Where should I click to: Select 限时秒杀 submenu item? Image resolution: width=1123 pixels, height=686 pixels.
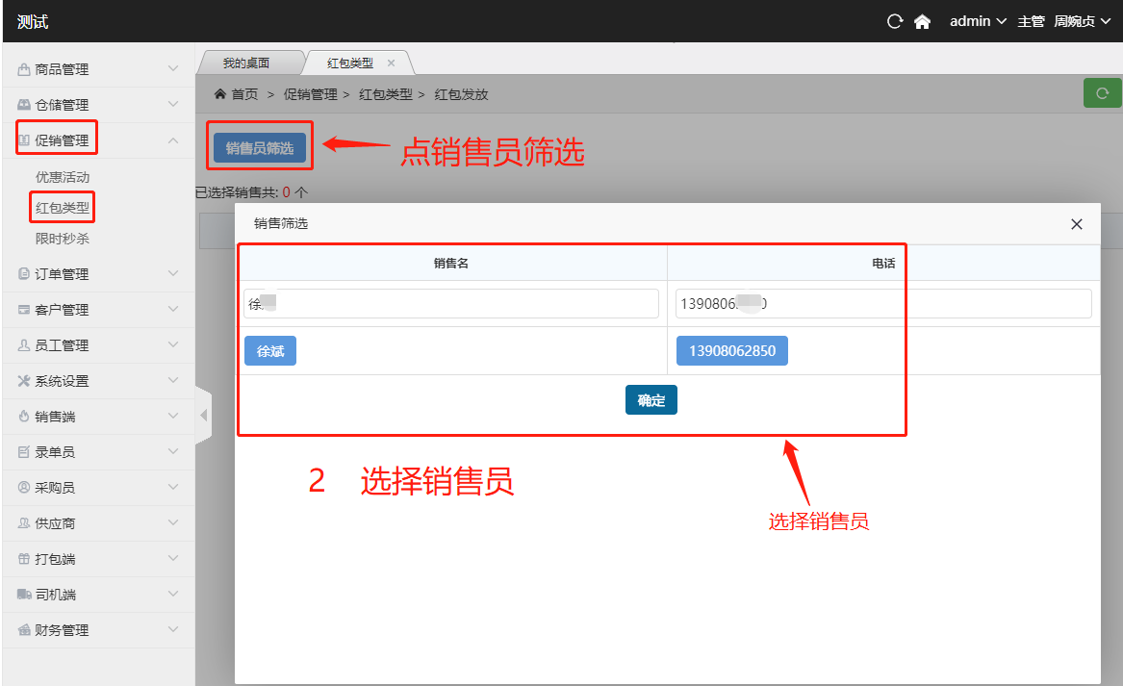pyautogui.click(x=63, y=239)
